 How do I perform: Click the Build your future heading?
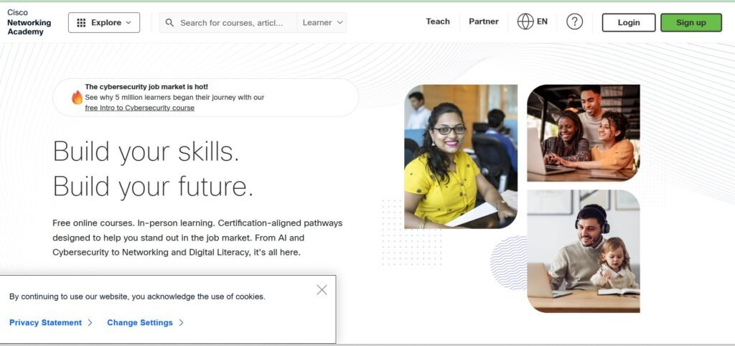[153, 187]
